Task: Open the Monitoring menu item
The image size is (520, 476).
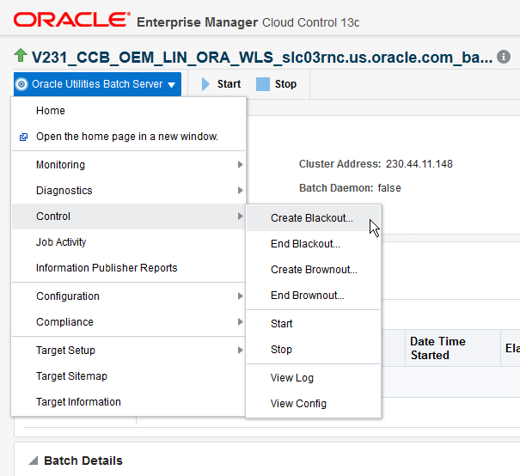Action: pyautogui.click(x=129, y=165)
